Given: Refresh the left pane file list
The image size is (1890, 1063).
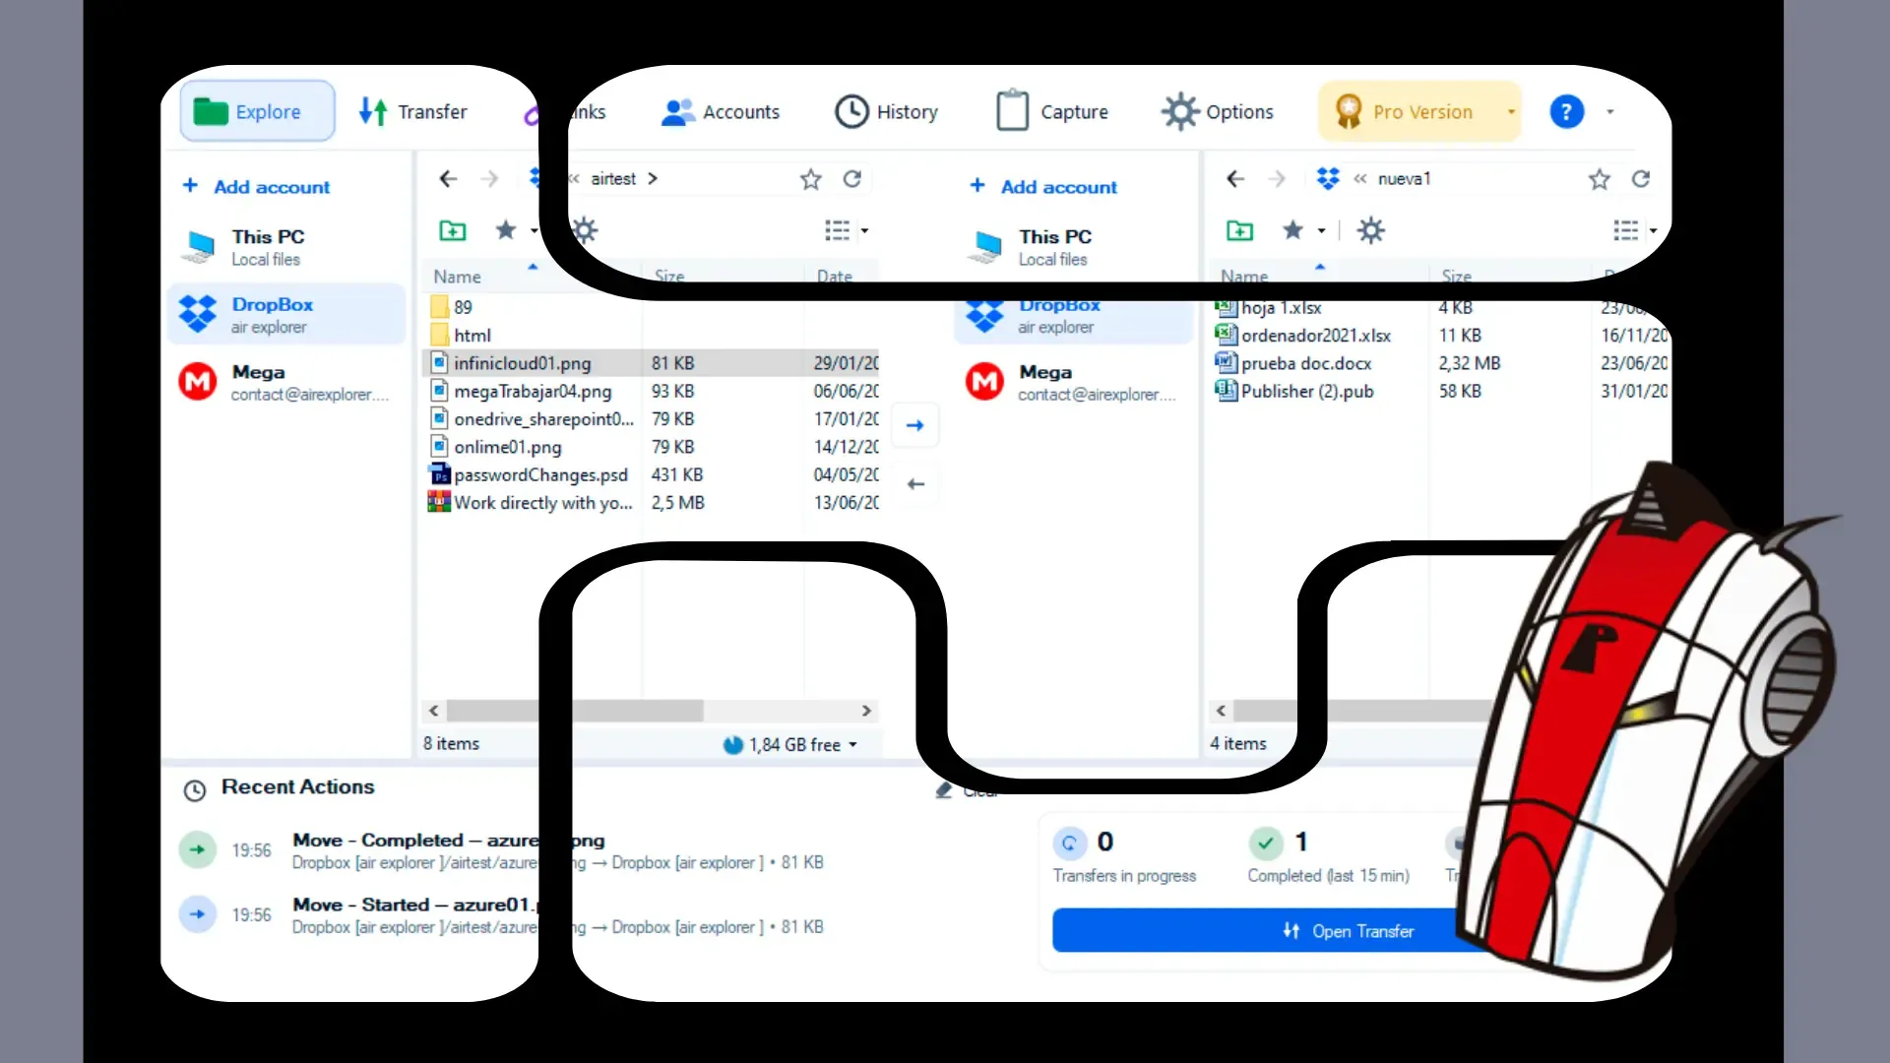Looking at the screenshot, I should tap(852, 179).
